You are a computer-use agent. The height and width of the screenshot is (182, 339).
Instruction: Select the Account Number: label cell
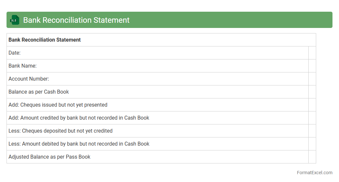29,79
